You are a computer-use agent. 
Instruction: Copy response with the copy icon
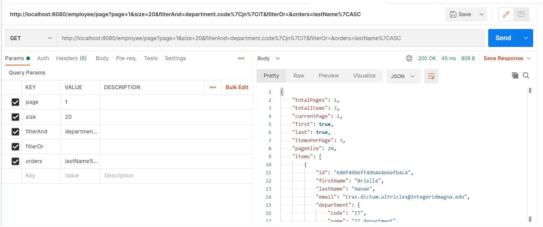pos(515,75)
